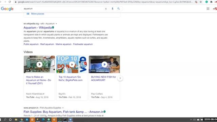Open the More places link
This screenshot has width=217, height=122.
pos(38,14)
